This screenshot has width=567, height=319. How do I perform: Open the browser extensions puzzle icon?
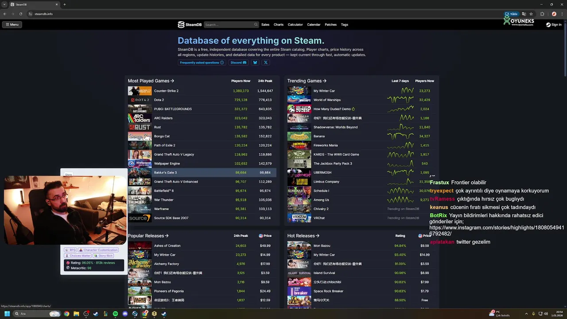click(x=542, y=14)
